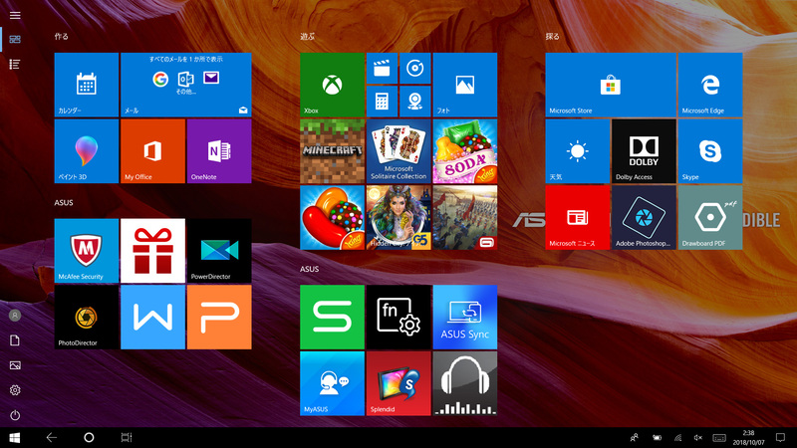Open the Gameloft battle game tile
Screen dimensions: 797x448
(465, 217)
